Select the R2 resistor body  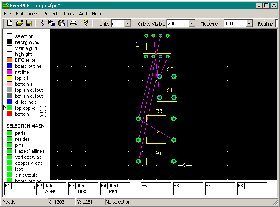tap(156, 140)
